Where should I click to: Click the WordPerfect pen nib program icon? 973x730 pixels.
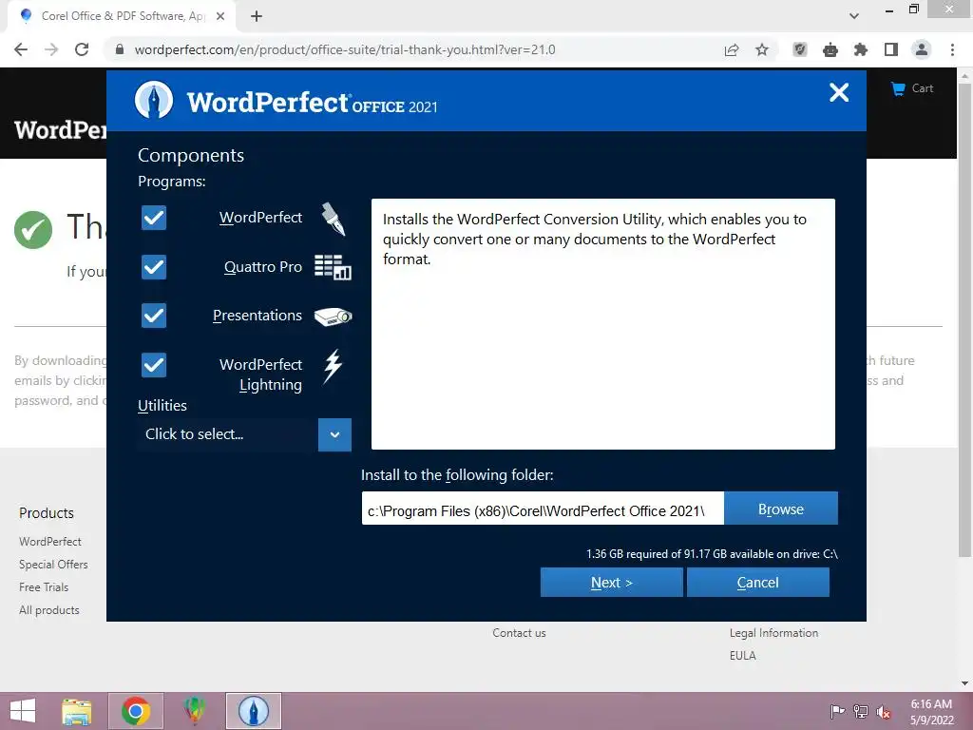point(334,219)
